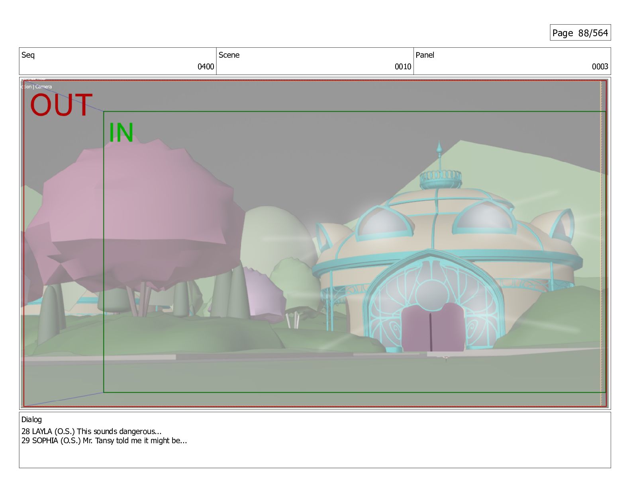
Task: Click the green IN camera frame label
Action: pos(121,132)
